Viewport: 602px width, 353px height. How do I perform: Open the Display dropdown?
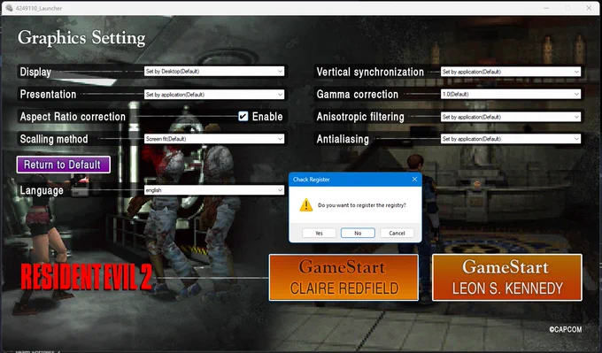click(x=214, y=72)
